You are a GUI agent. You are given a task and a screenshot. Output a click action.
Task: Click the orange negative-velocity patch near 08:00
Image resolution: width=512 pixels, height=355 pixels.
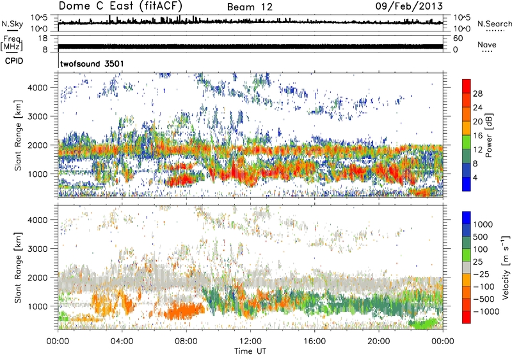pyautogui.click(x=183, y=311)
